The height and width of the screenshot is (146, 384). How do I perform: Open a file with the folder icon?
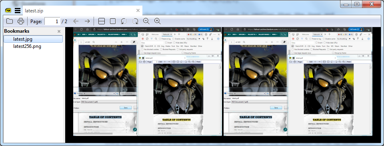pyautogui.click(x=10, y=21)
